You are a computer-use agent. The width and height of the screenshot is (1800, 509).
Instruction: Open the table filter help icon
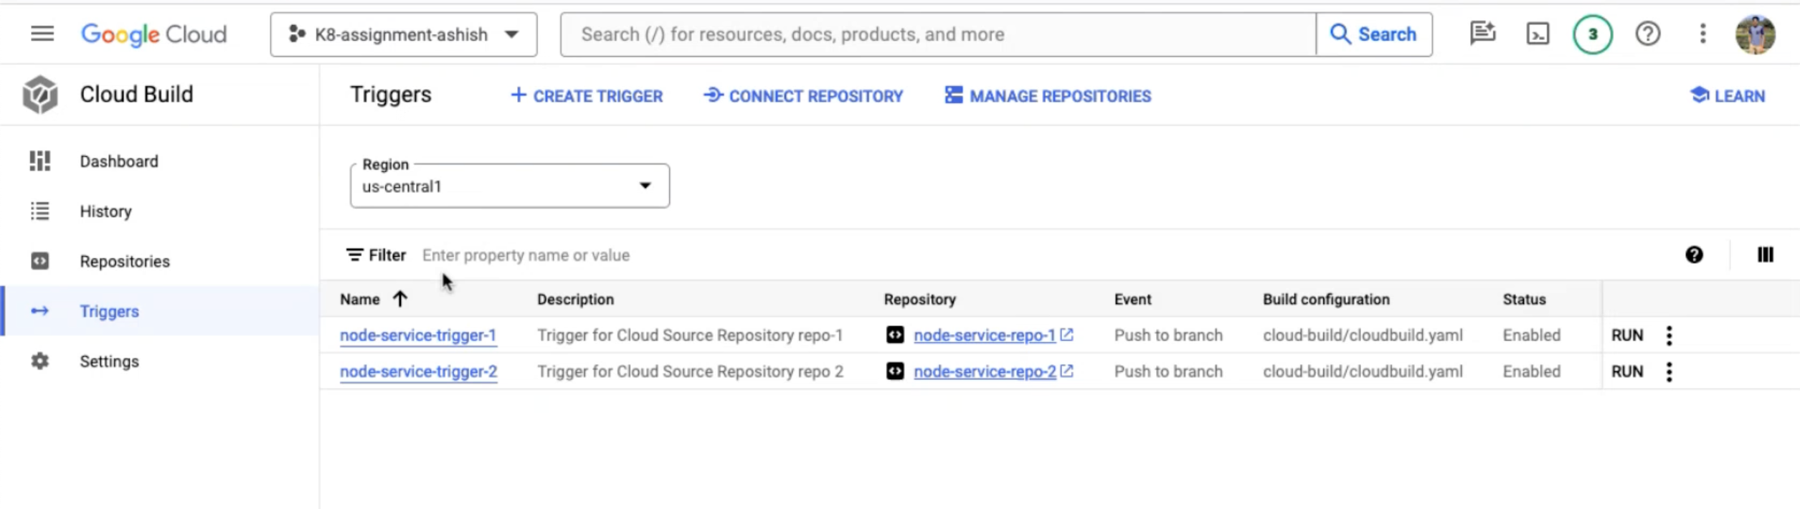click(x=1694, y=255)
